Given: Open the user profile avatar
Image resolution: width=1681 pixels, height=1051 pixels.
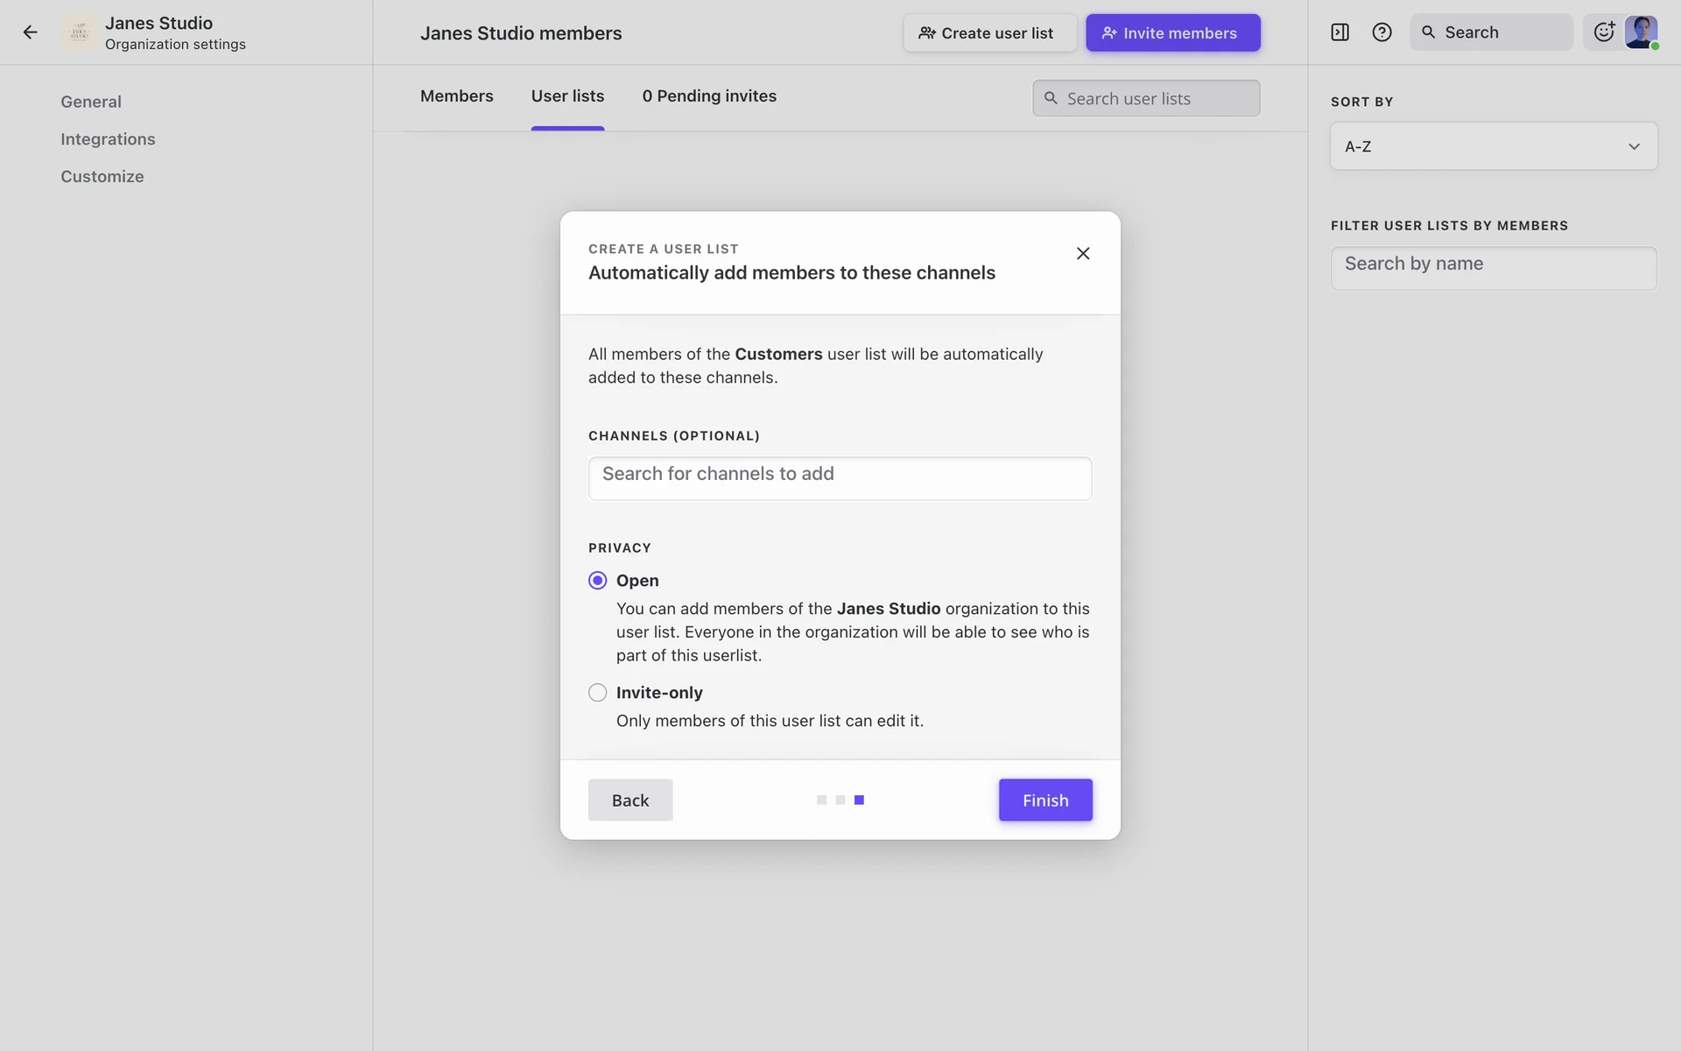Looking at the screenshot, I should coord(1641,32).
